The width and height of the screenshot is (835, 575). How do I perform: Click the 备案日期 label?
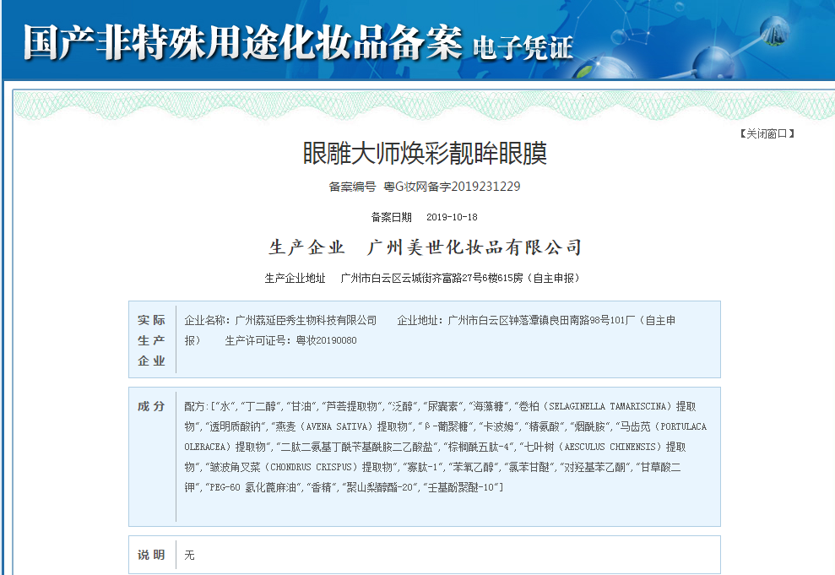(x=392, y=217)
